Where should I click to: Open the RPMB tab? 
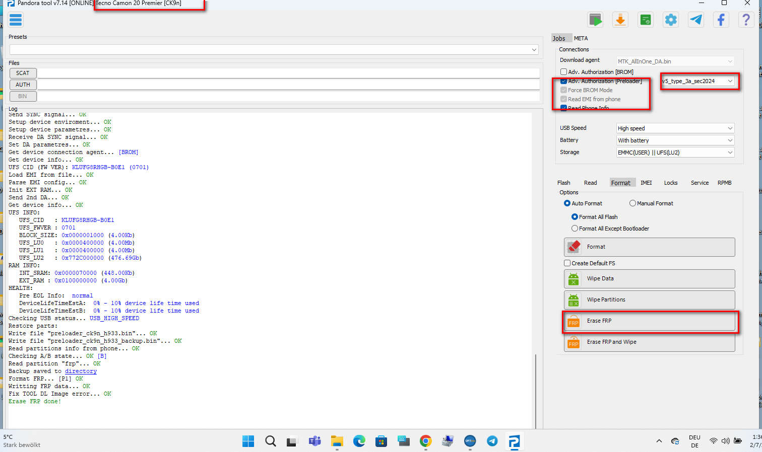coord(725,183)
